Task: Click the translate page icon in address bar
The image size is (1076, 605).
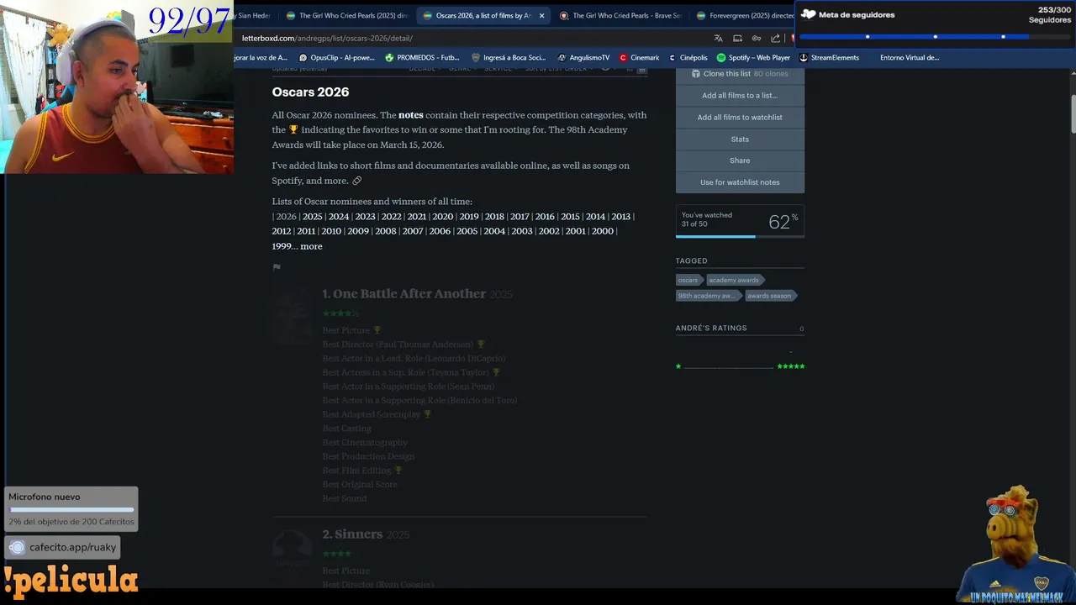Action: point(718,38)
